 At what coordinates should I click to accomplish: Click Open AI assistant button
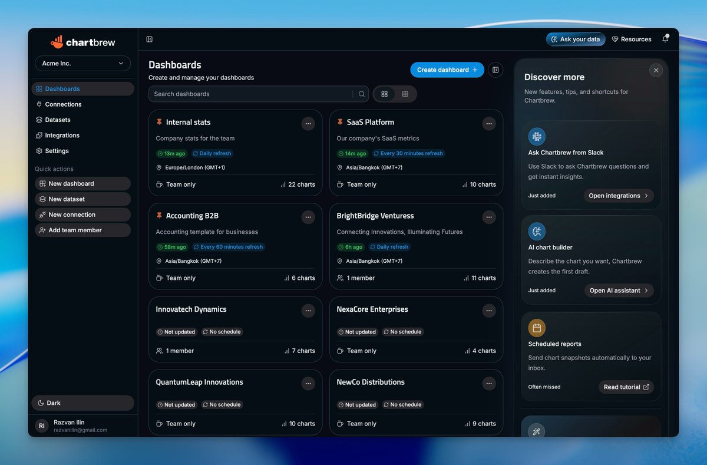coord(619,291)
